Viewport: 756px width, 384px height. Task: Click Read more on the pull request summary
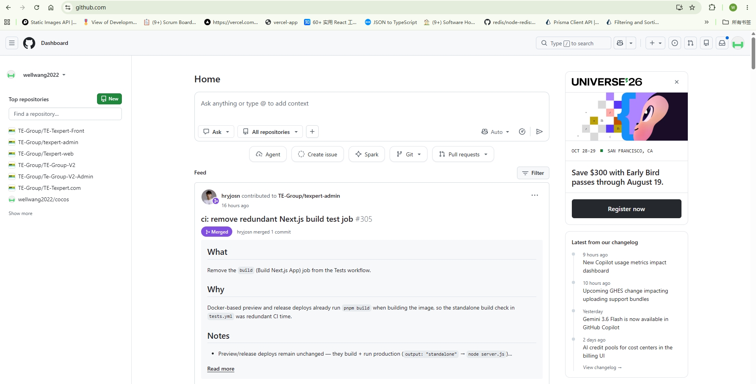221,369
